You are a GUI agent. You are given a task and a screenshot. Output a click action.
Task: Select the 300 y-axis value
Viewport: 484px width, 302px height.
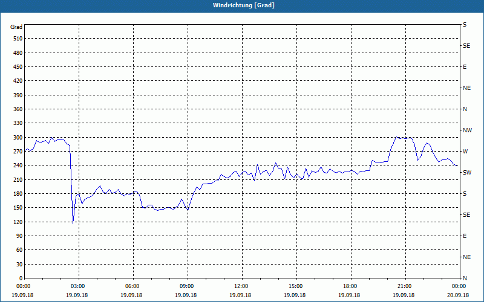pyautogui.click(x=18, y=138)
